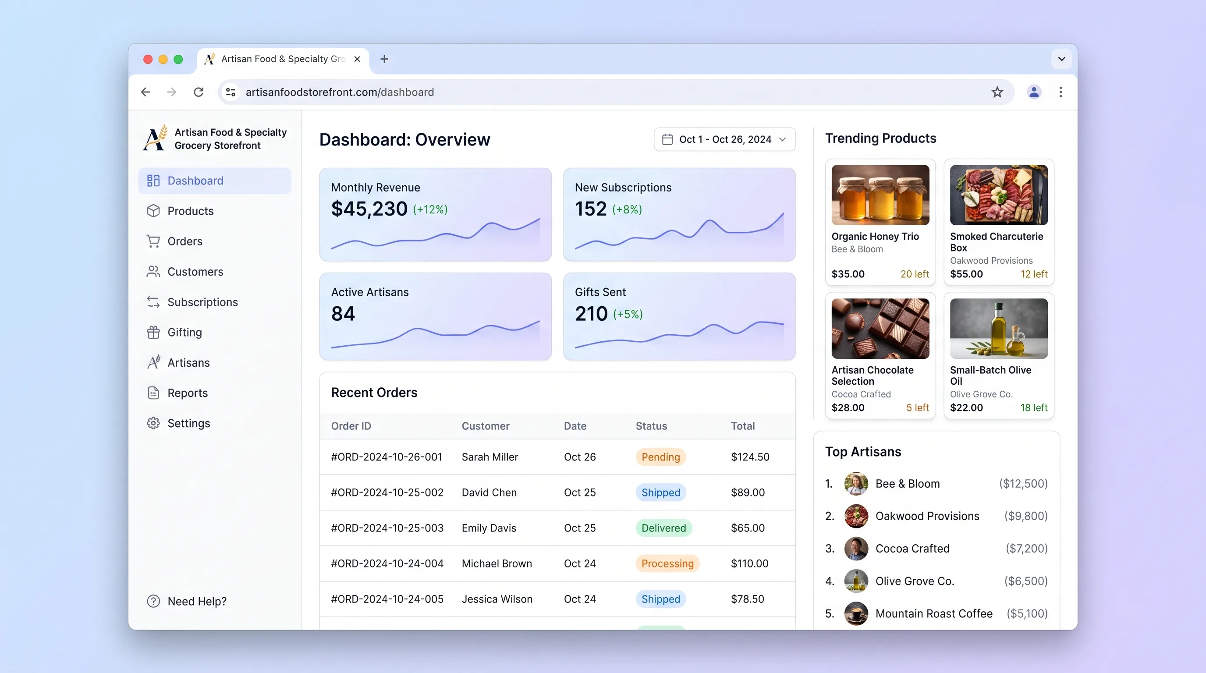The height and width of the screenshot is (673, 1206).
Task: Click the browser forward arrow
Action: (172, 92)
